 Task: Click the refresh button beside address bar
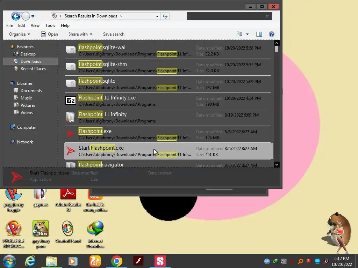(165, 16)
